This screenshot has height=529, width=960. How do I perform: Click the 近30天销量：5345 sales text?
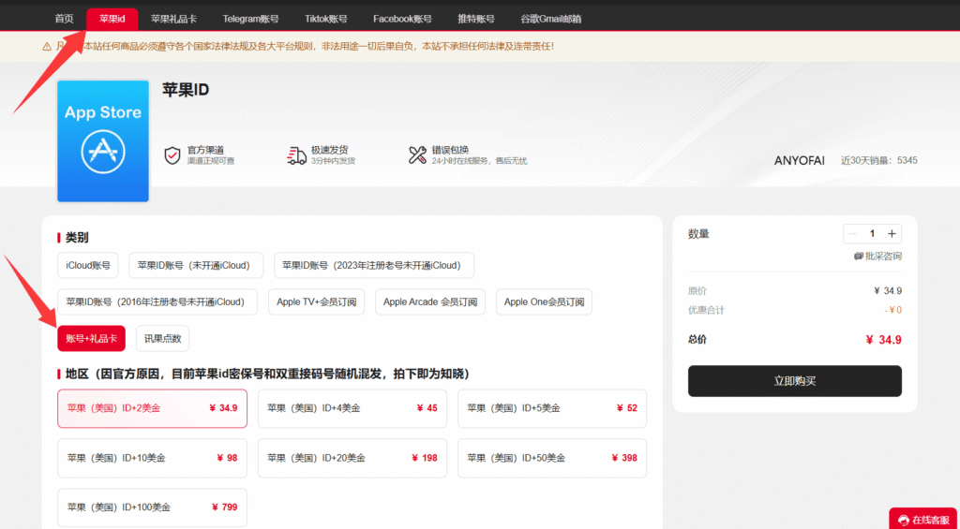coord(879,161)
